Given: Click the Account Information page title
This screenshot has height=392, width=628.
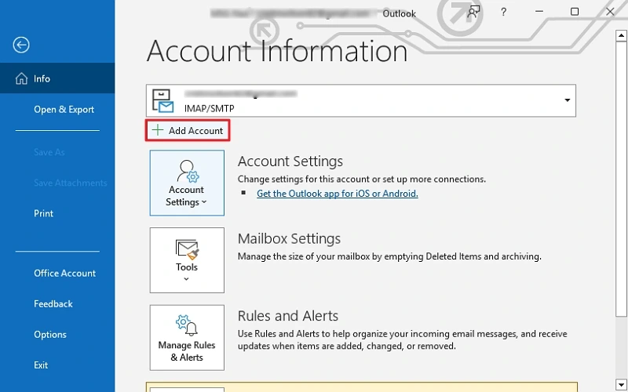Looking at the screenshot, I should click(x=277, y=51).
